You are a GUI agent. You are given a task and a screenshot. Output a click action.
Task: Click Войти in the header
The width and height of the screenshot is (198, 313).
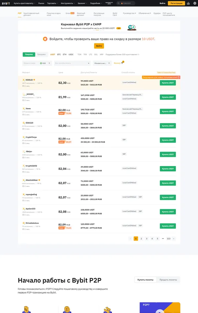coord(162,3)
